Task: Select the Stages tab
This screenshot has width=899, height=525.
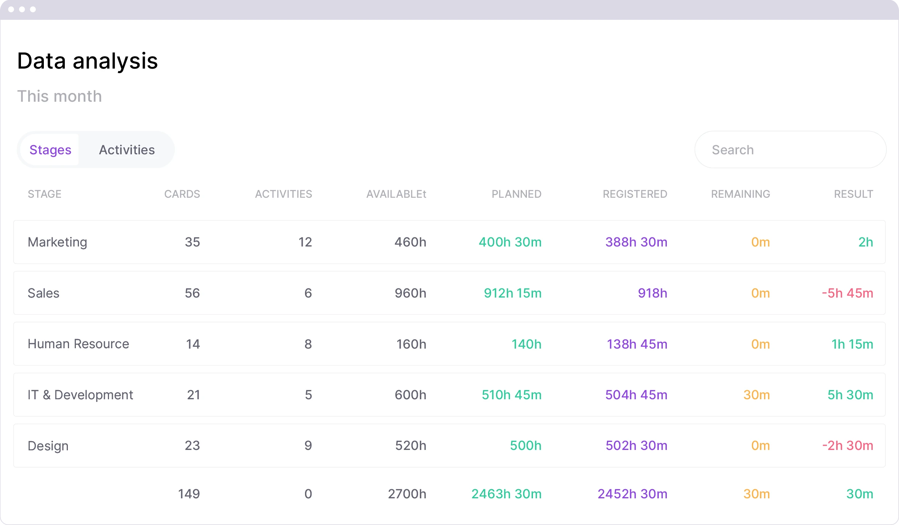Action: (x=50, y=149)
